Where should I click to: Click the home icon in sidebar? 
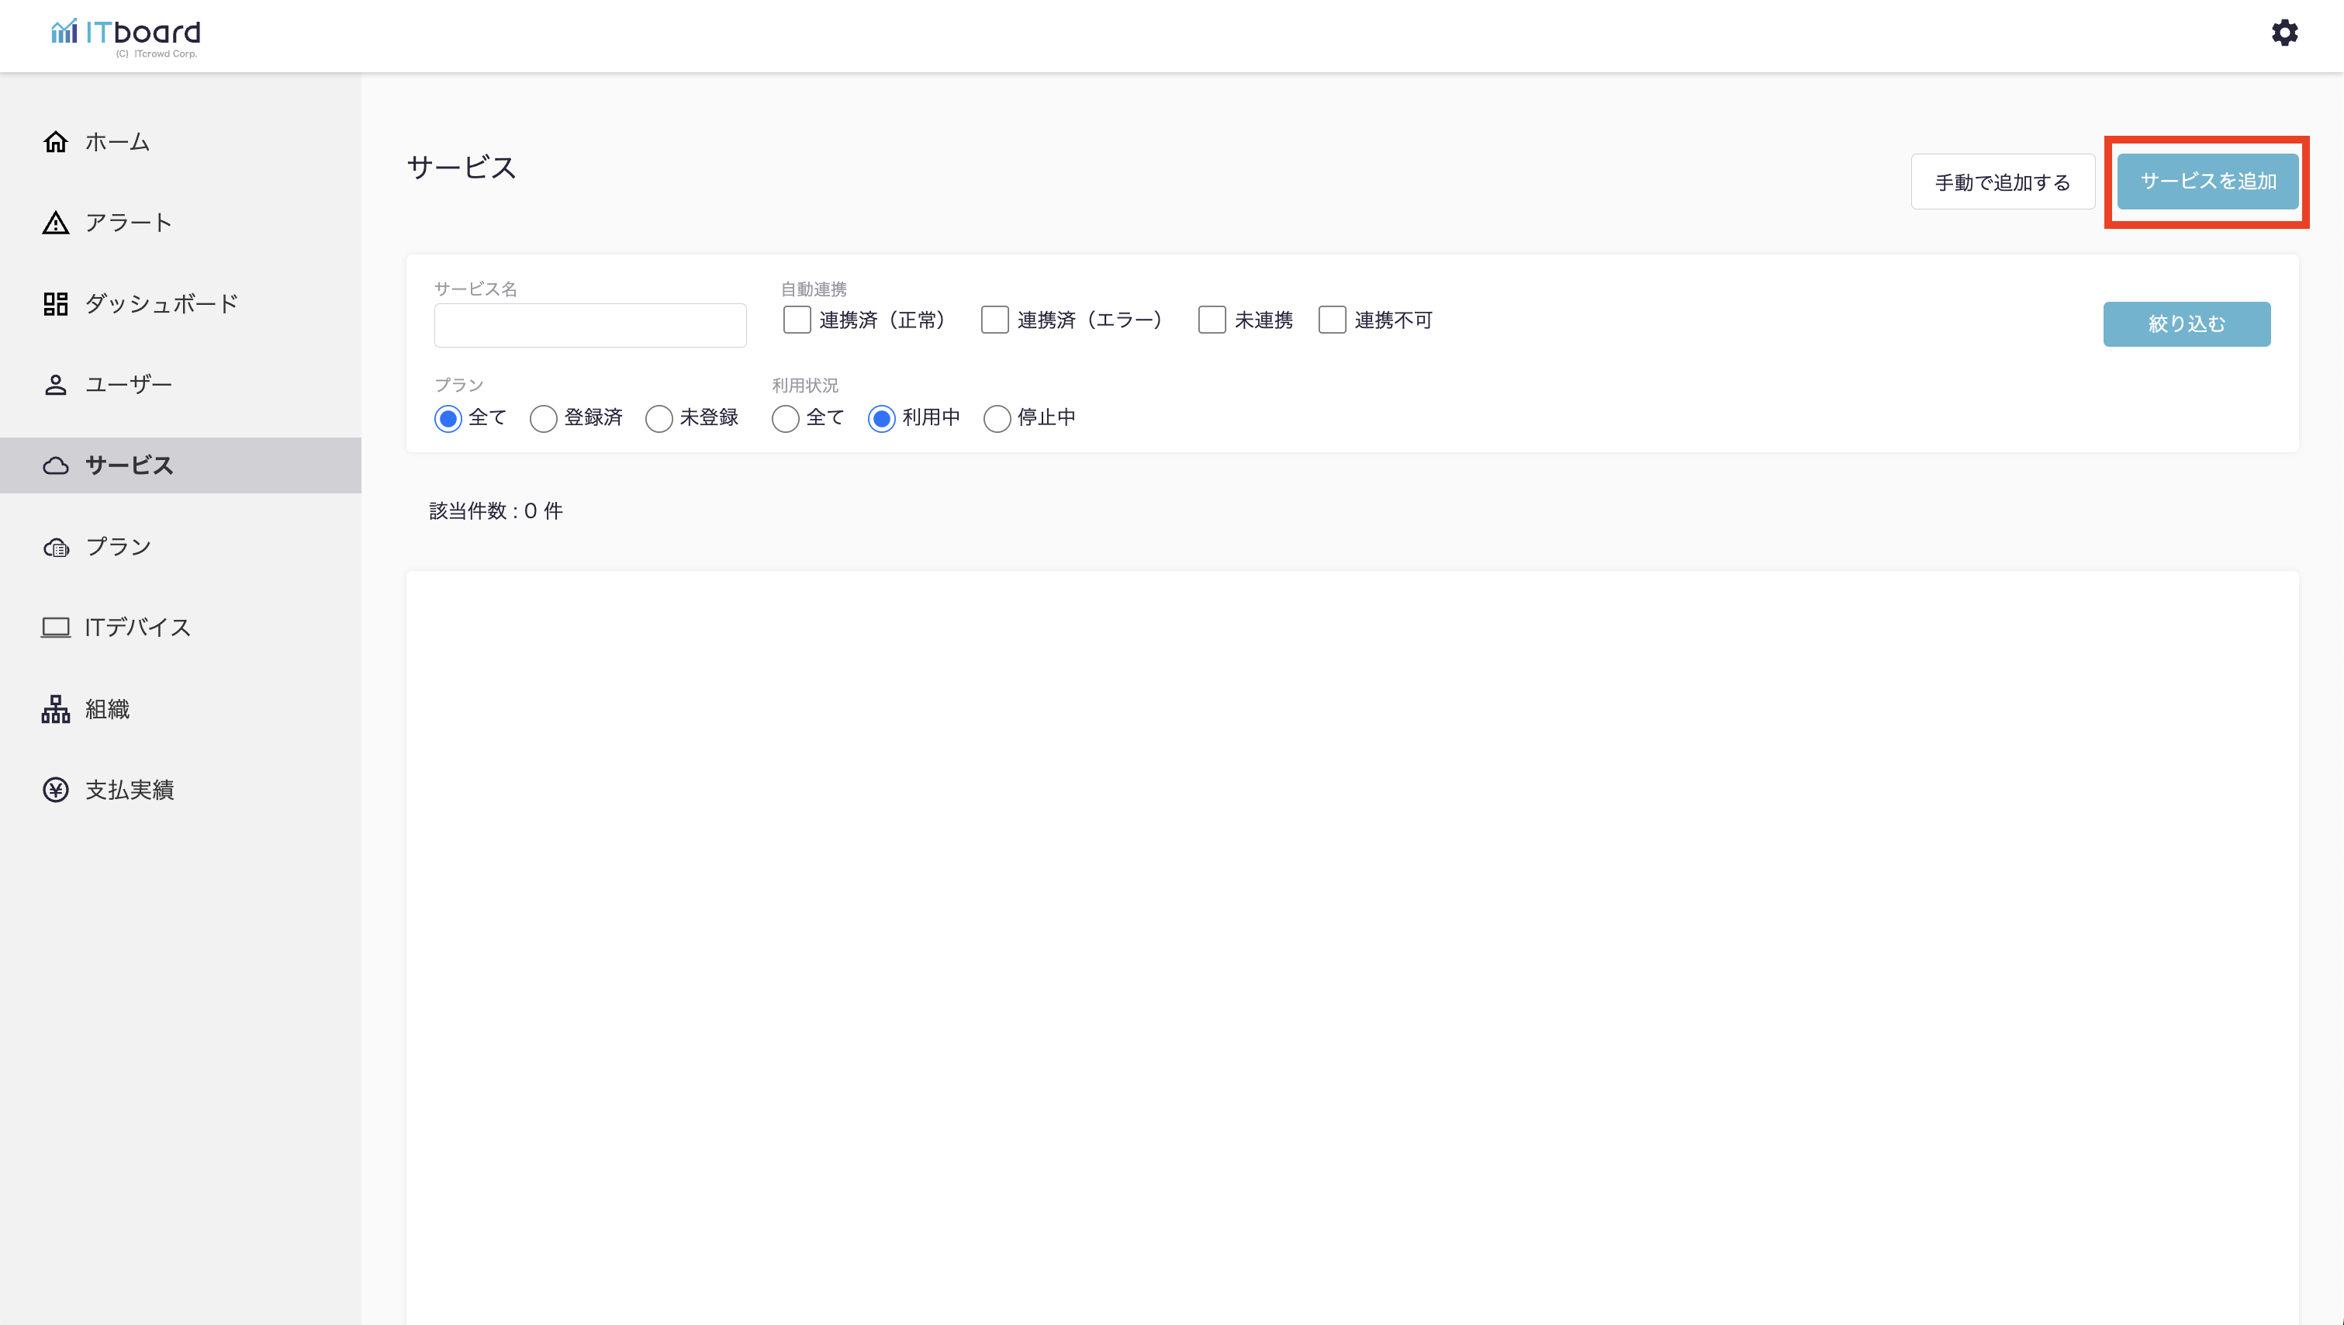coord(56,142)
